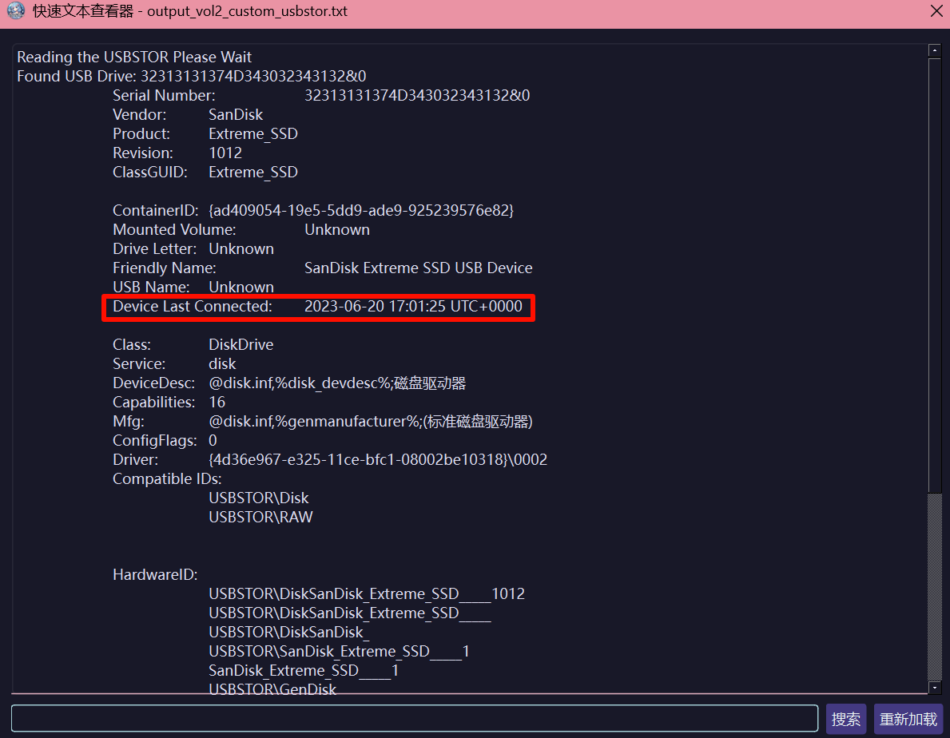Image resolution: width=950 pixels, height=738 pixels.
Task: Click the reload button labeled 重新加载
Action: [x=908, y=719]
